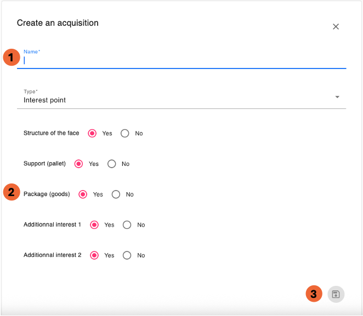Image resolution: width=363 pixels, height=316 pixels.
Task: Click the orange number 2 marker
Action: pyautogui.click(x=12, y=193)
